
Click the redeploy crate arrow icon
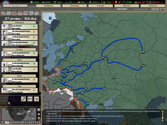click(x=23, y=99)
